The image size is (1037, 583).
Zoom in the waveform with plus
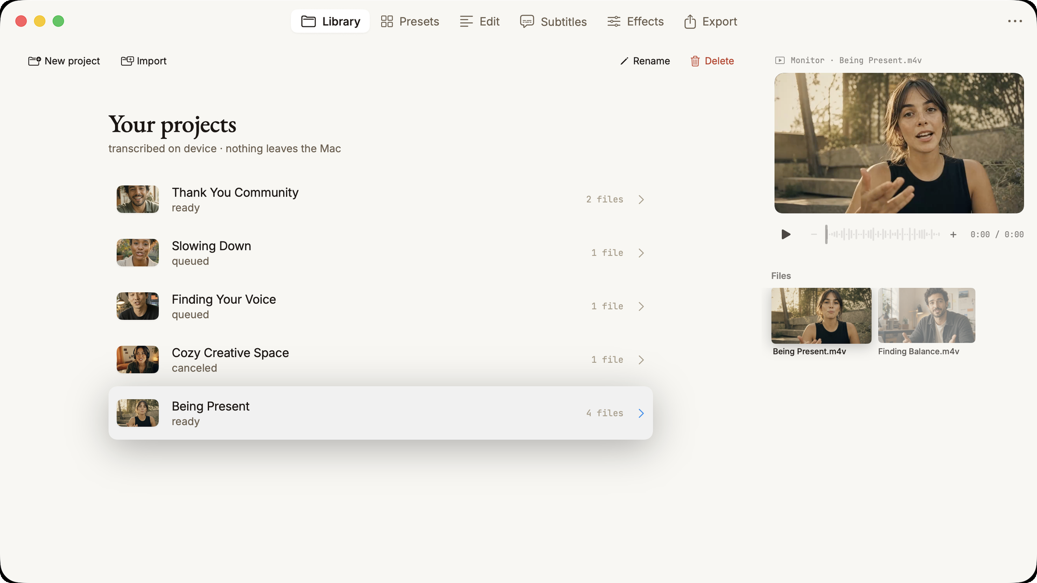[x=953, y=235]
